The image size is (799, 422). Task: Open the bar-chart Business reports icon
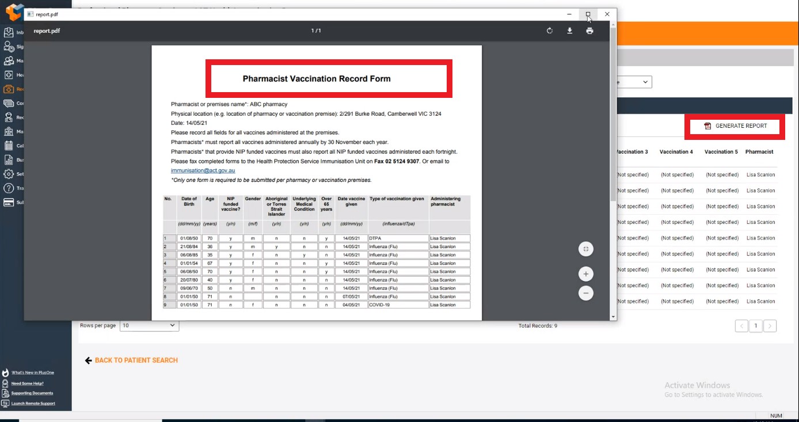[9, 160]
